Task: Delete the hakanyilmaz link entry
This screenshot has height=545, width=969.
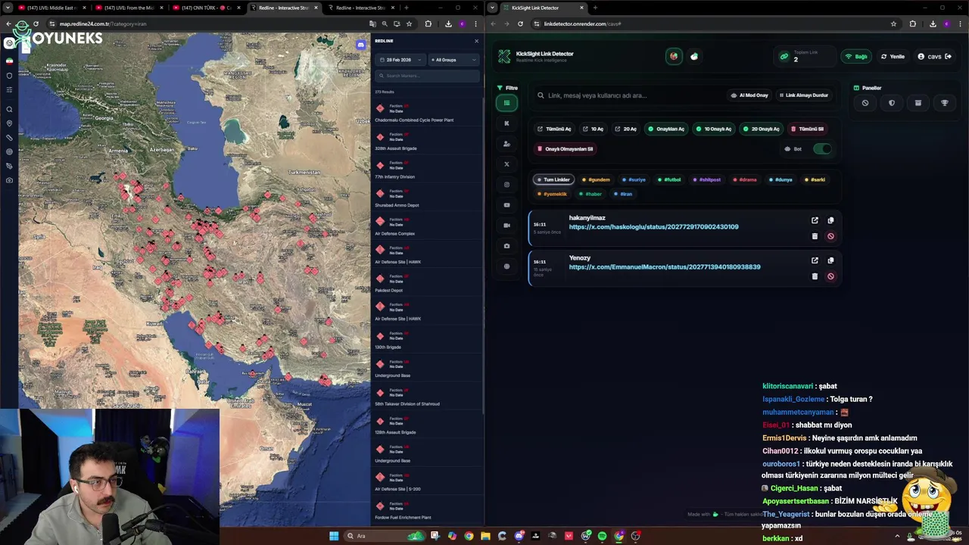Action: pyautogui.click(x=815, y=236)
